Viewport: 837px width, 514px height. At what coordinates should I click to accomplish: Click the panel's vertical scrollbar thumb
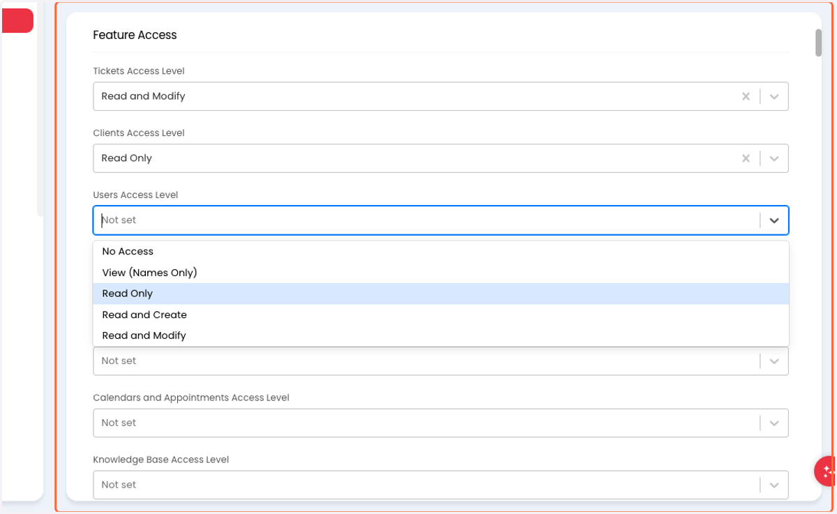click(818, 42)
